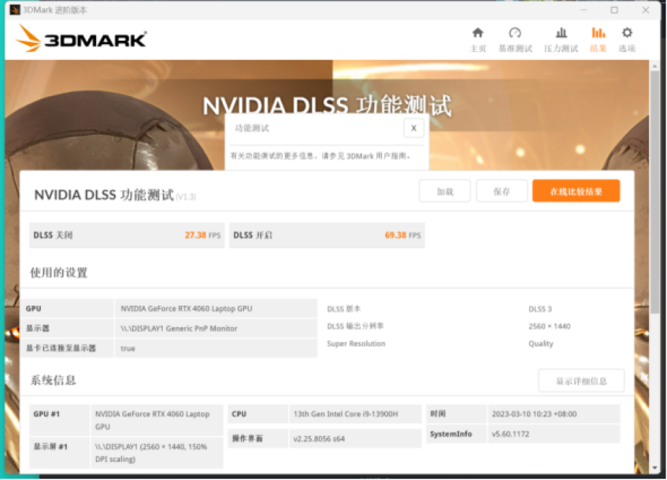667x480 pixels.
Task: Click the GPU name value in 使用的设置
Action: coord(186,309)
